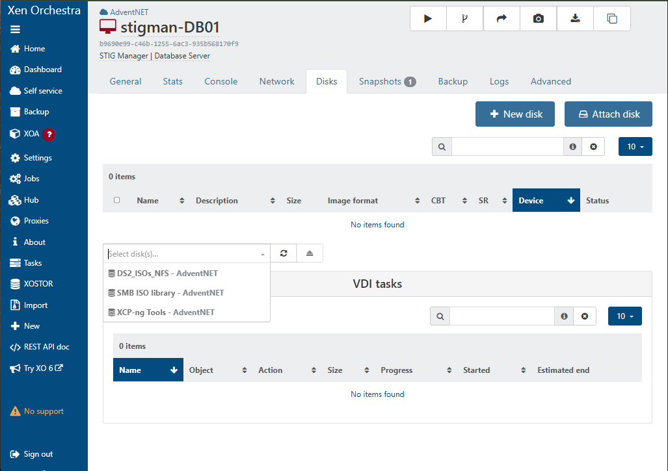Click the export download icon

575,19
